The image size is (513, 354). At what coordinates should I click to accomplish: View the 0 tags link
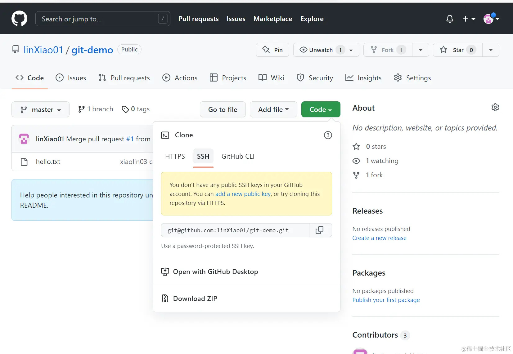(136, 109)
